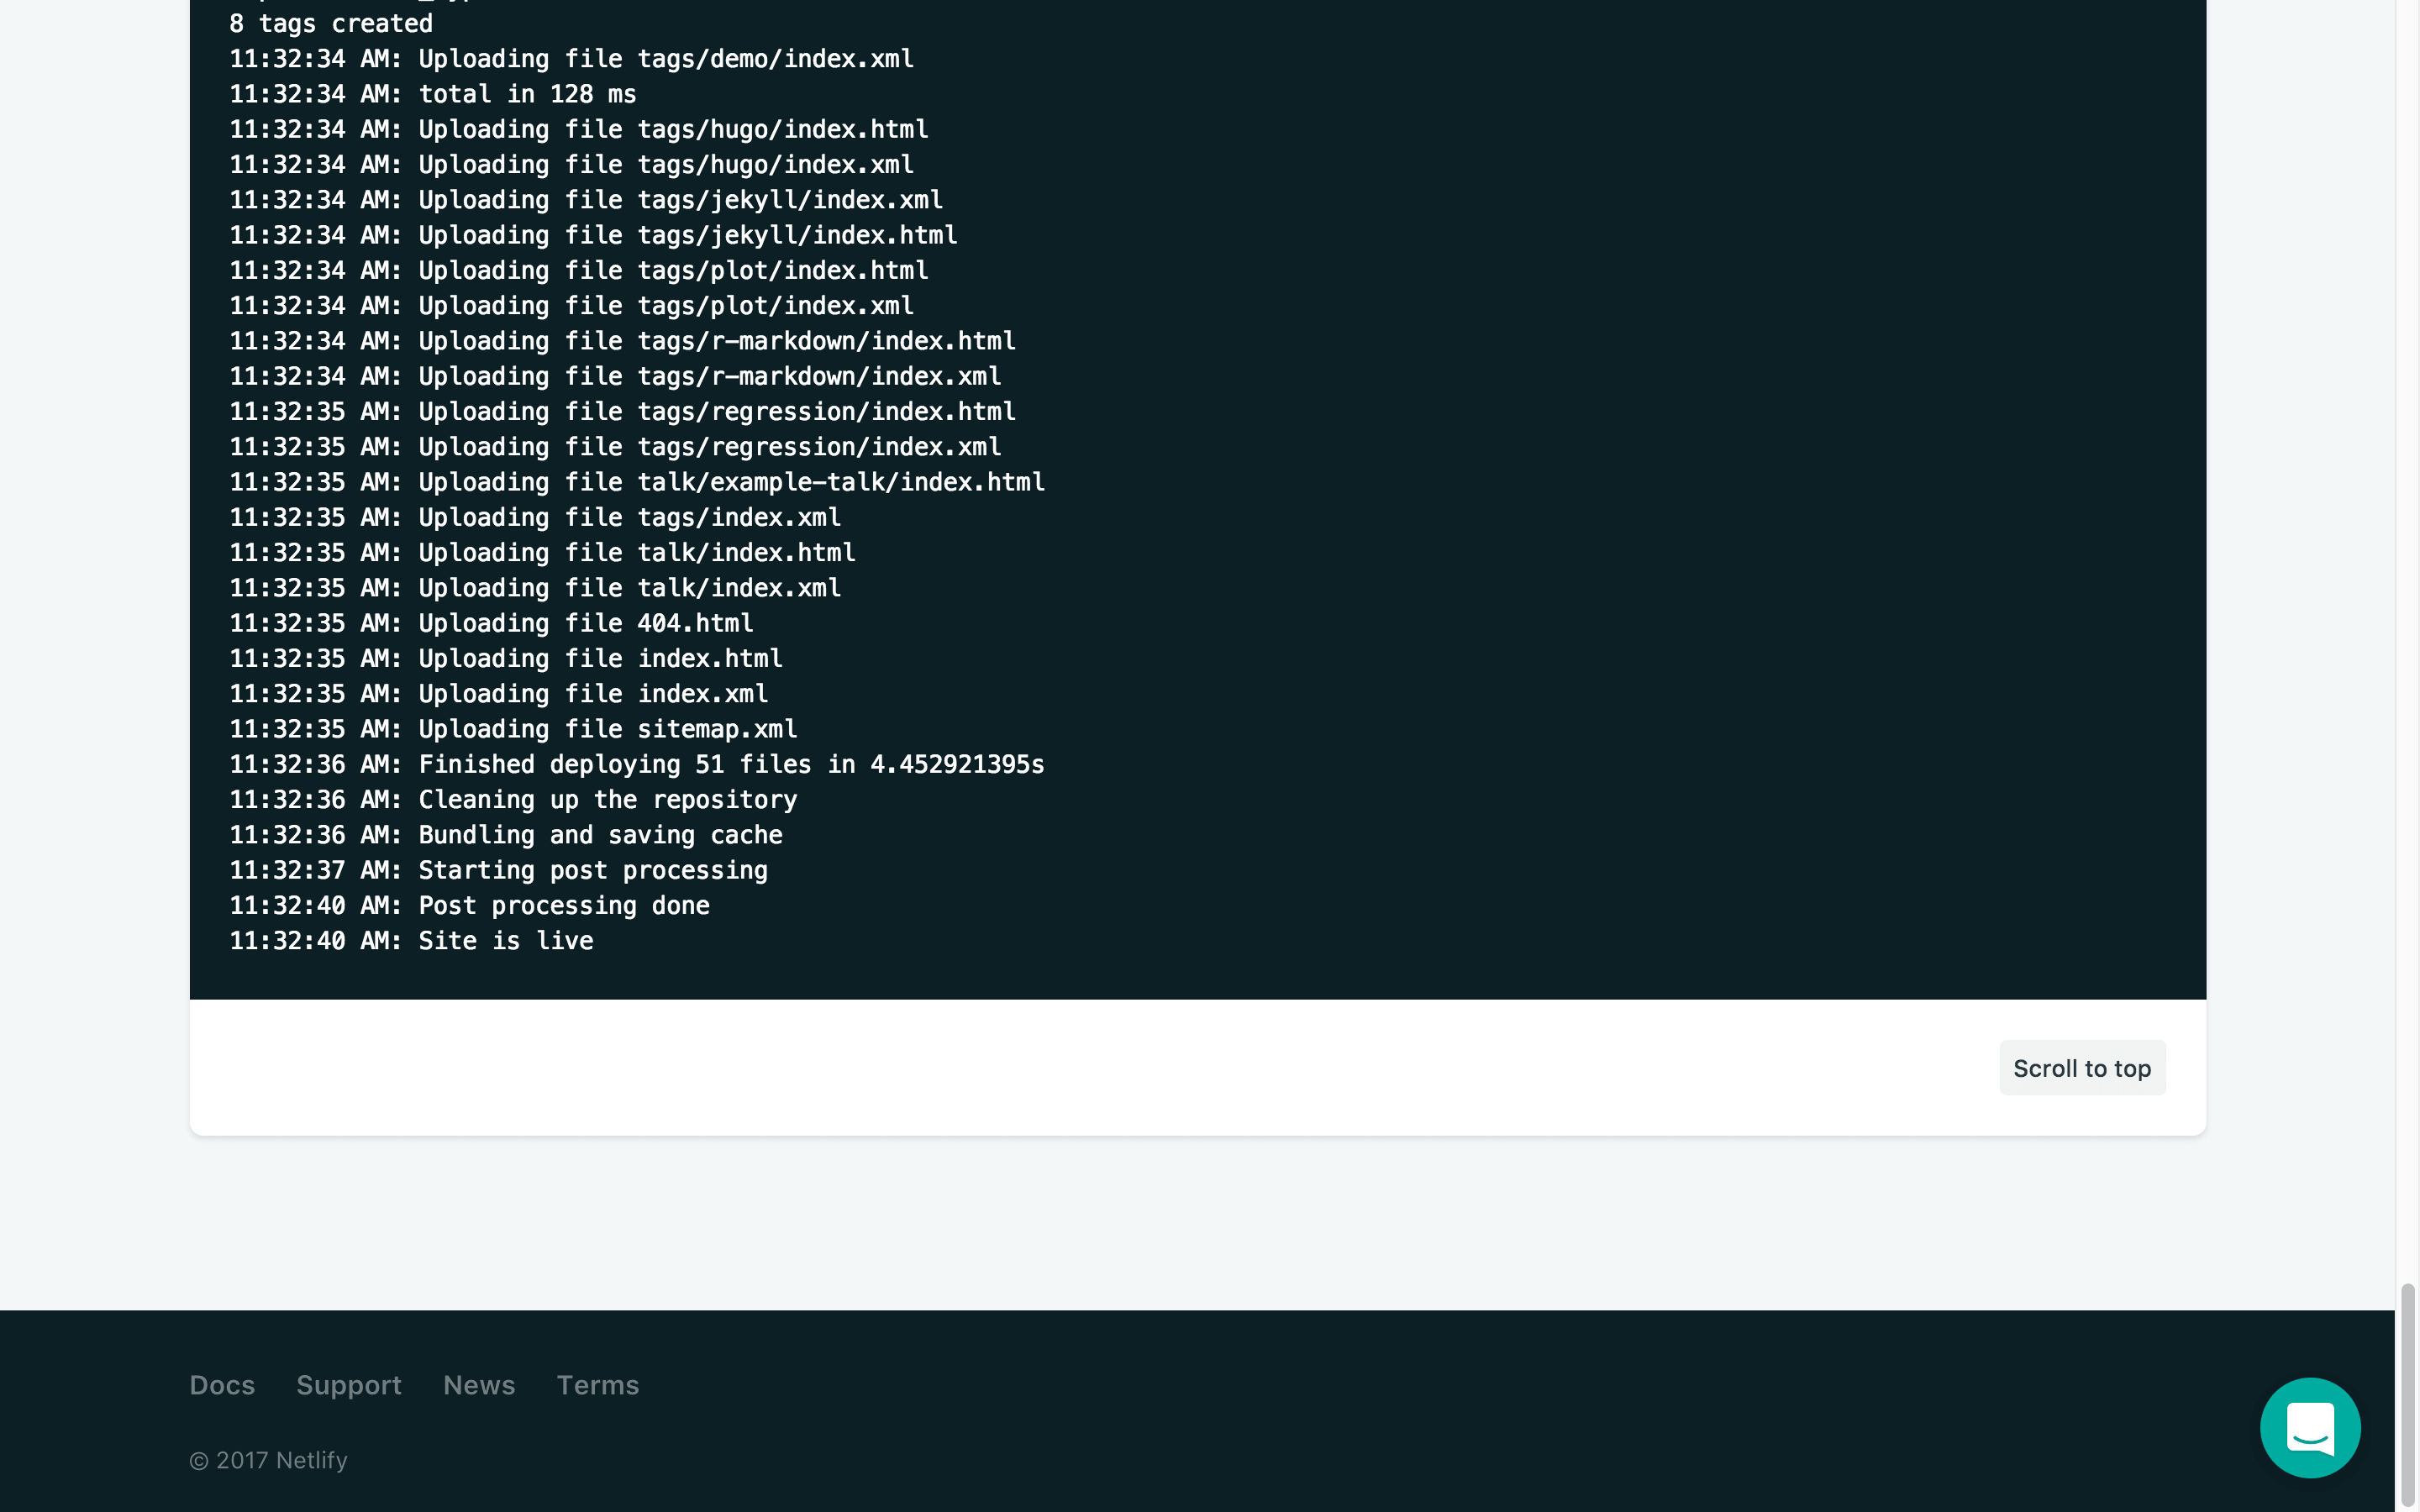2420x1512 pixels.
Task: Click the sitemap.xml upload log line
Action: [513, 729]
